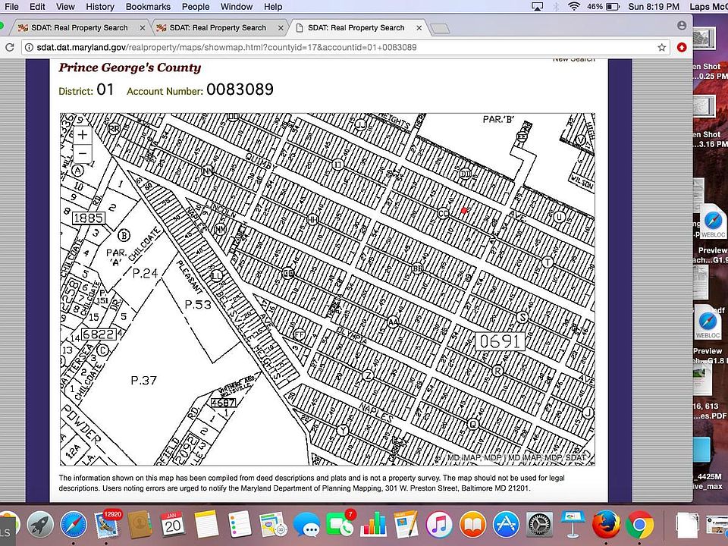This screenshot has height=546, width=728.
Task: Open the Wi-Fi menu in the menu bar
Action: [573, 7]
